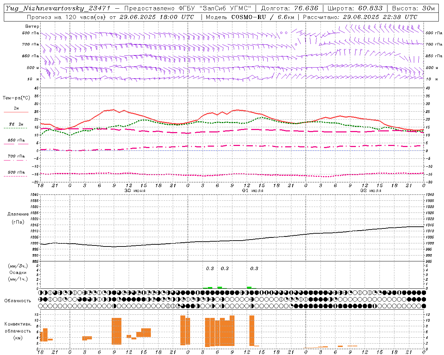The image size is (444, 355).
Task: Click the 'Осадки' precipitation label
Action: [18, 272]
